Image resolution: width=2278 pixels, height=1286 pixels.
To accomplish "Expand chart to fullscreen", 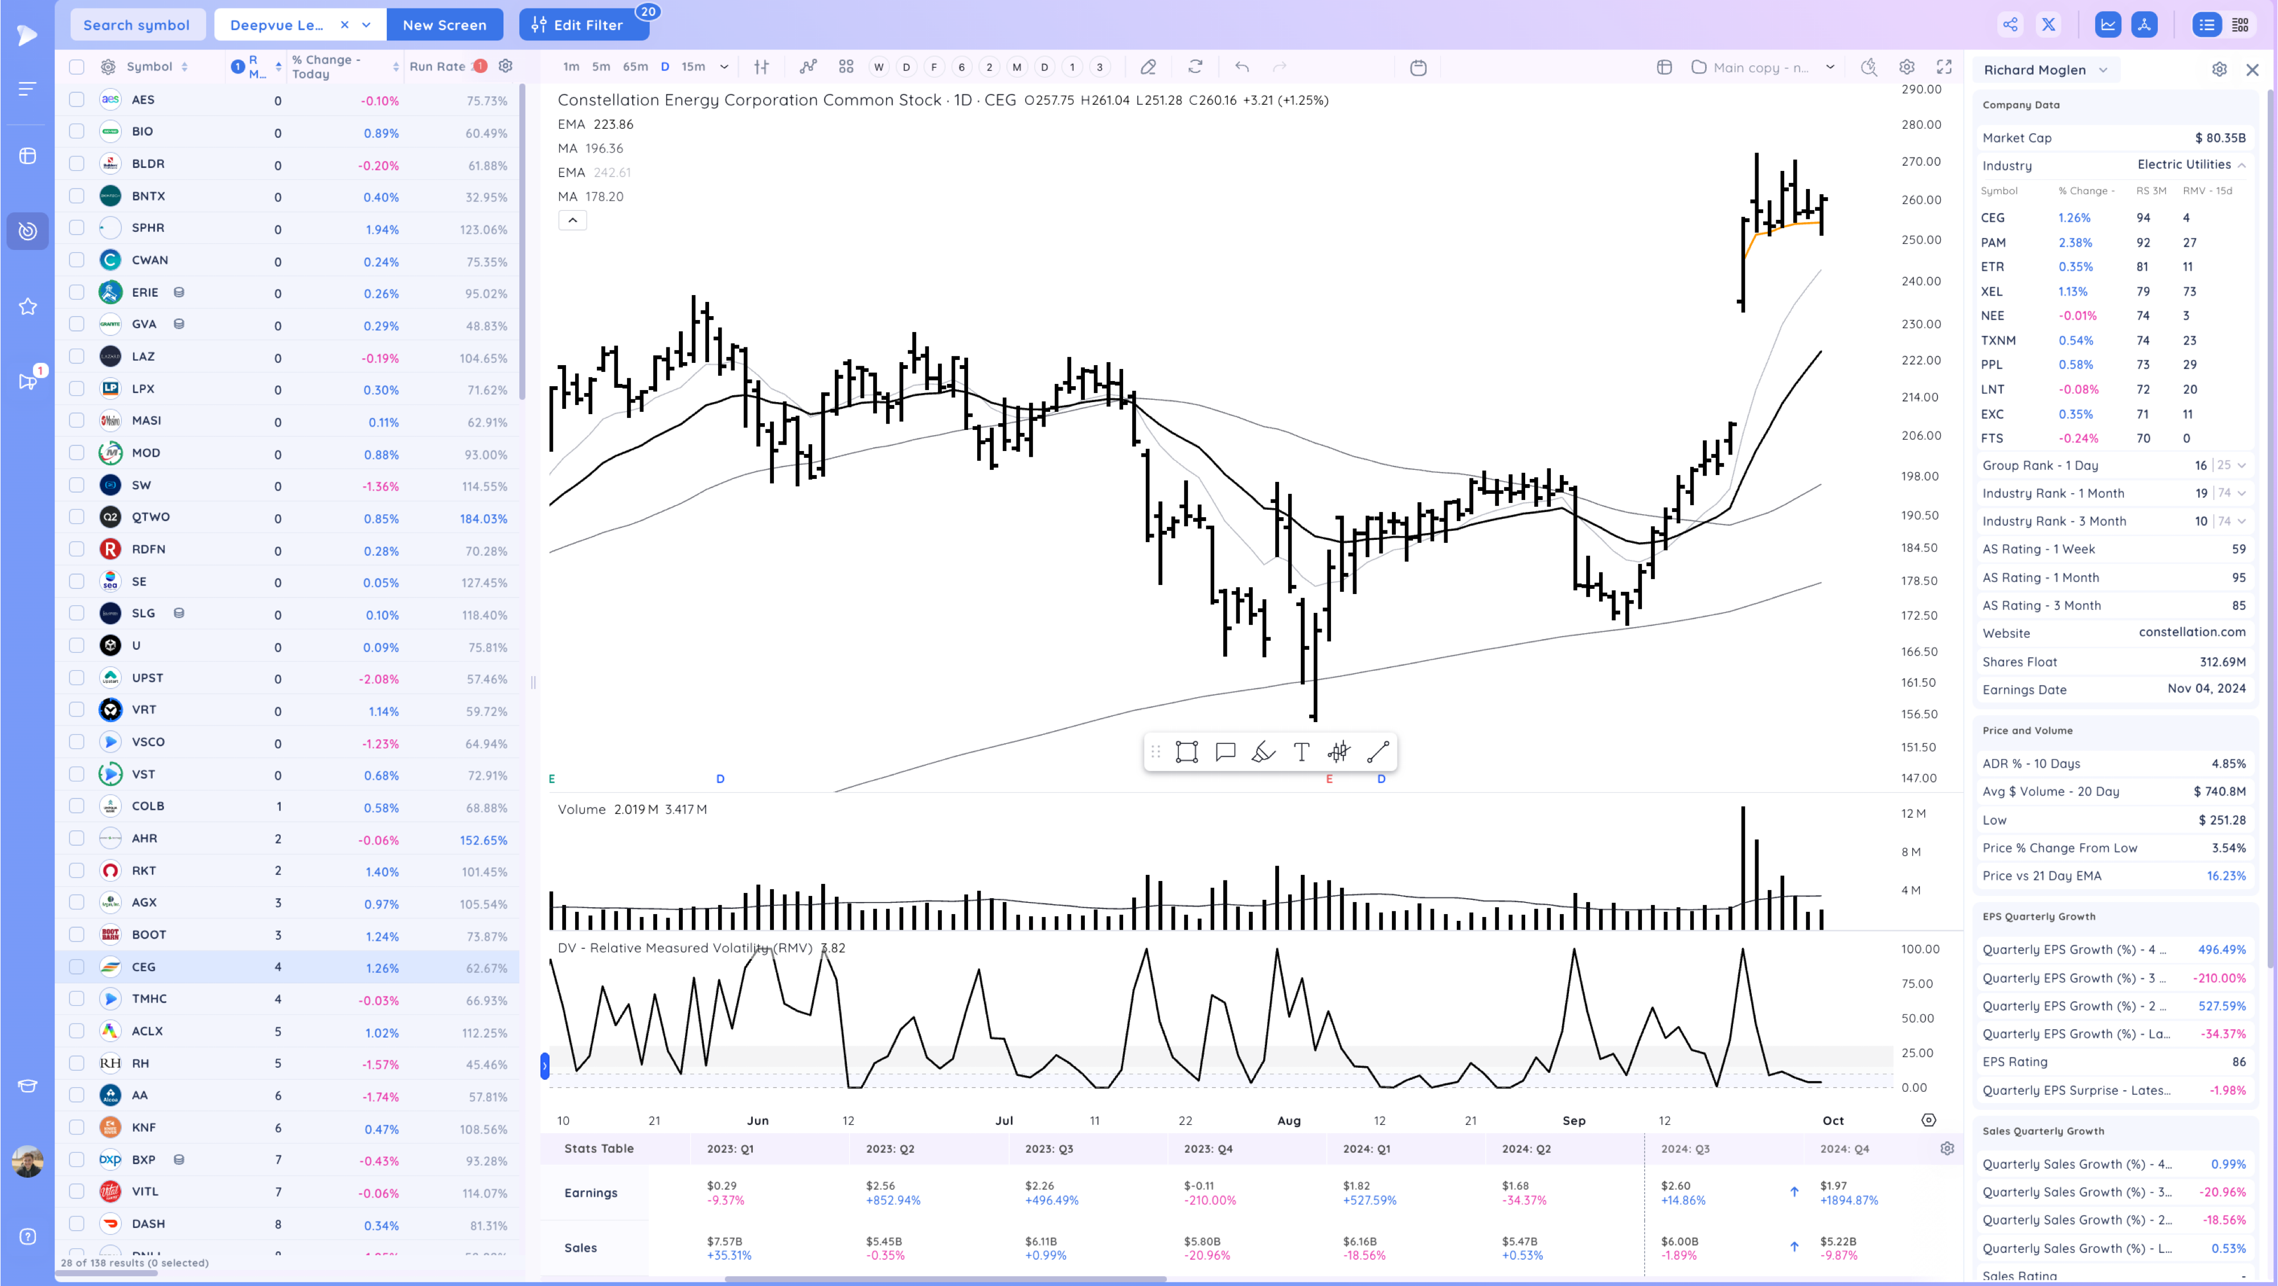I will 1944,66.
